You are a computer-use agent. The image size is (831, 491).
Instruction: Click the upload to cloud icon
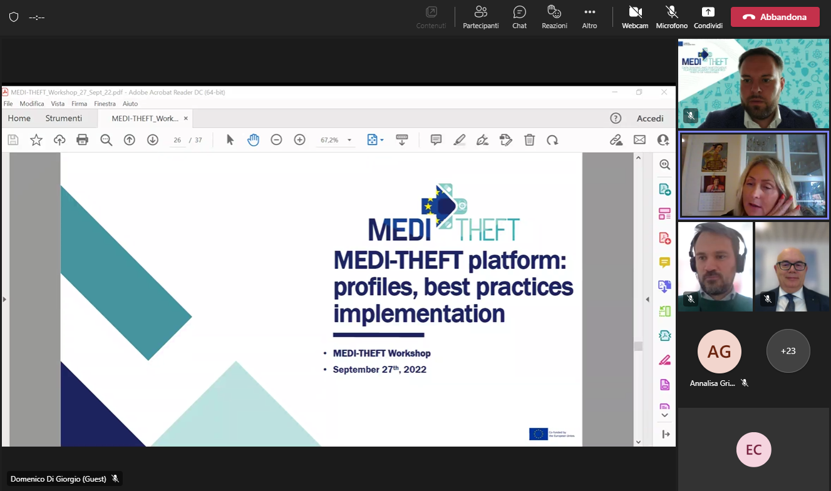click(59, 140)
